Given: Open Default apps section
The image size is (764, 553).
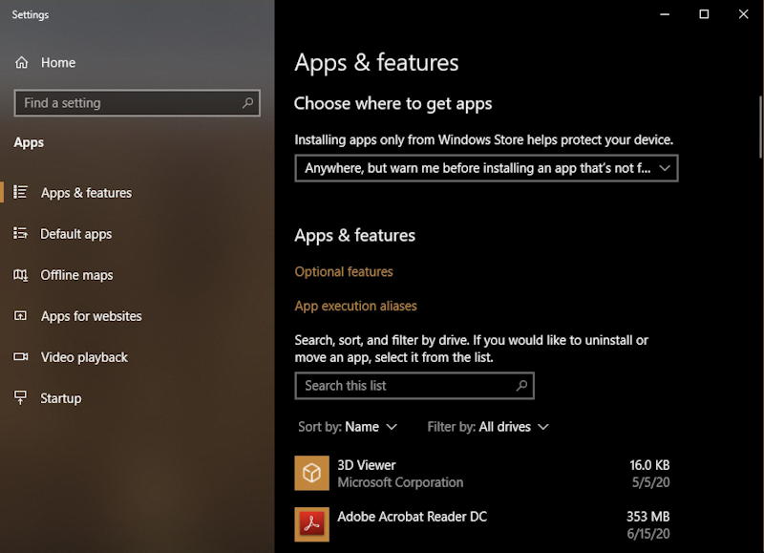Looking at the screenshot, I should tap(76, 234).
